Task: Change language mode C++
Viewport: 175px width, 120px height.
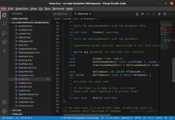Action: [x=151, y=118]
